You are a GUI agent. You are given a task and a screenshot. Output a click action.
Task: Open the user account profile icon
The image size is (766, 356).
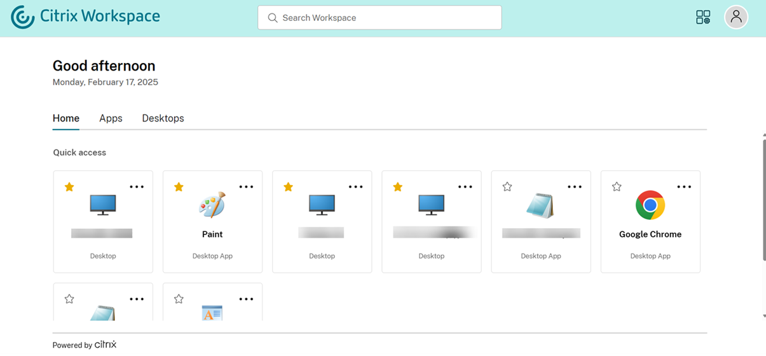(x=736, y=17)
